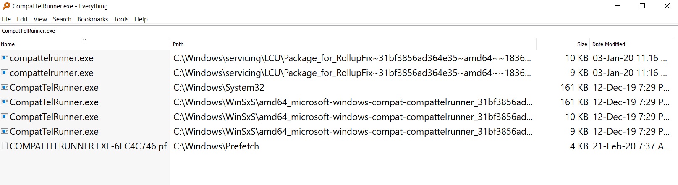678x185 pixels.
Task: Click the icon of second compattelrunner.exe result
Action: (5, 73)
